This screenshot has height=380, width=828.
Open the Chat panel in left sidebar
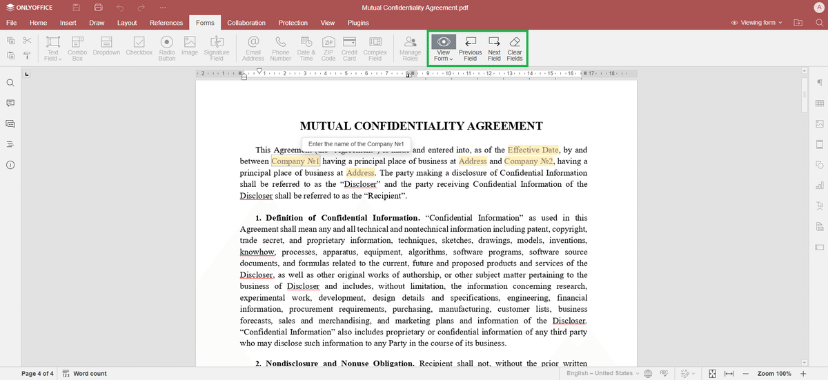tap(10, 124)
